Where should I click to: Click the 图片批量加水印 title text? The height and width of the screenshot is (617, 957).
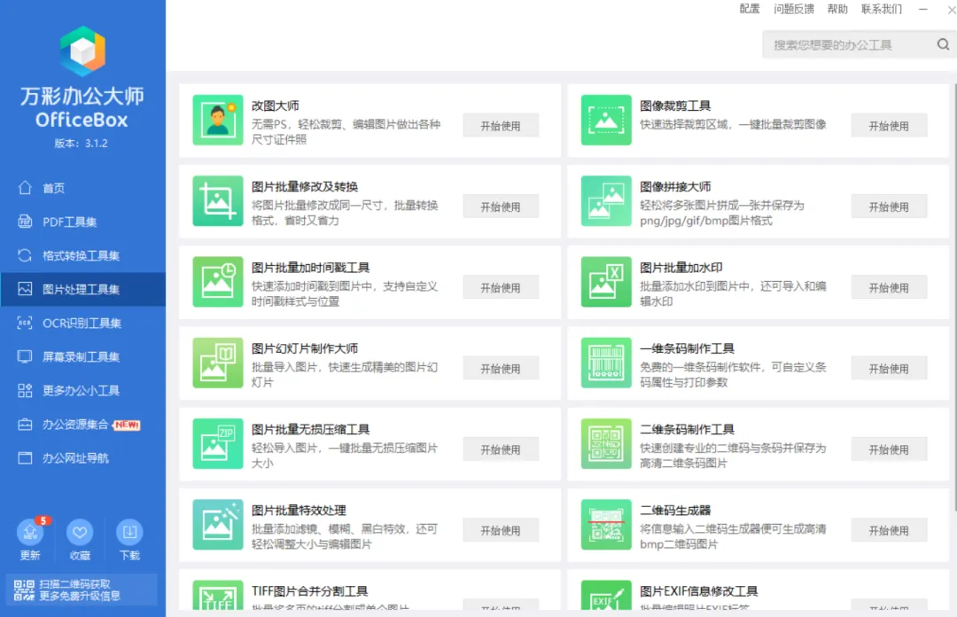pyautogui.click(x=681, y=268)
